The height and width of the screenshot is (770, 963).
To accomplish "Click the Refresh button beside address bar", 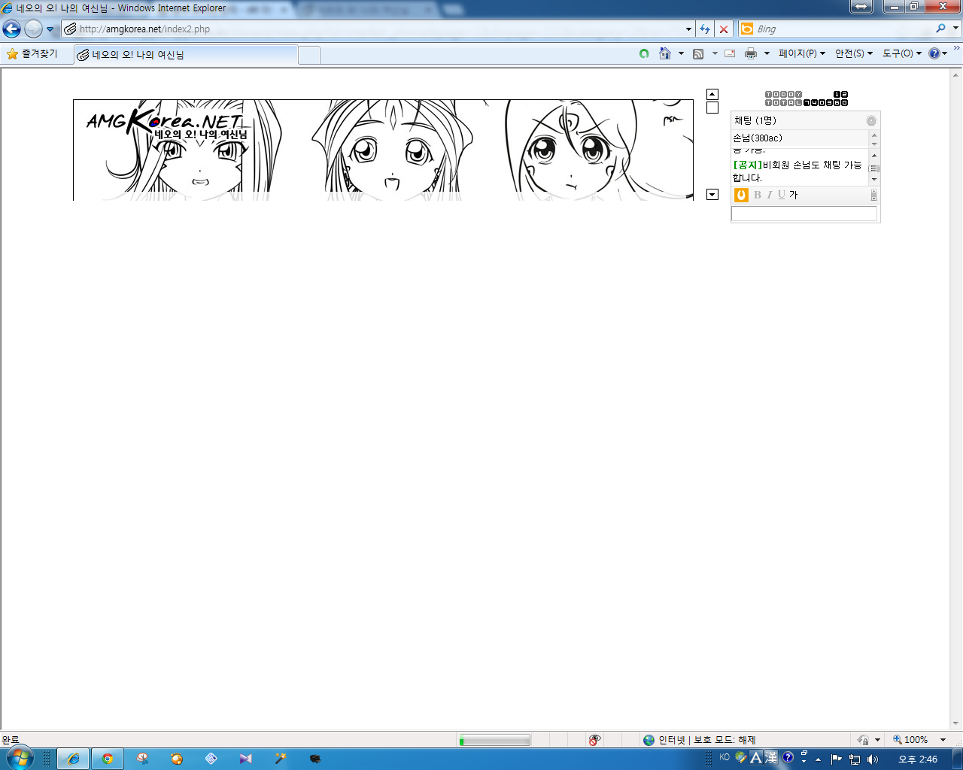I will coord(705,29).
